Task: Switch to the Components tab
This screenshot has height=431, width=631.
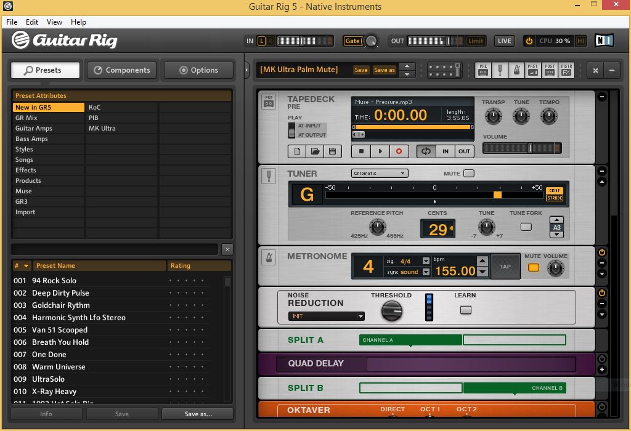Action: (122, 70)
